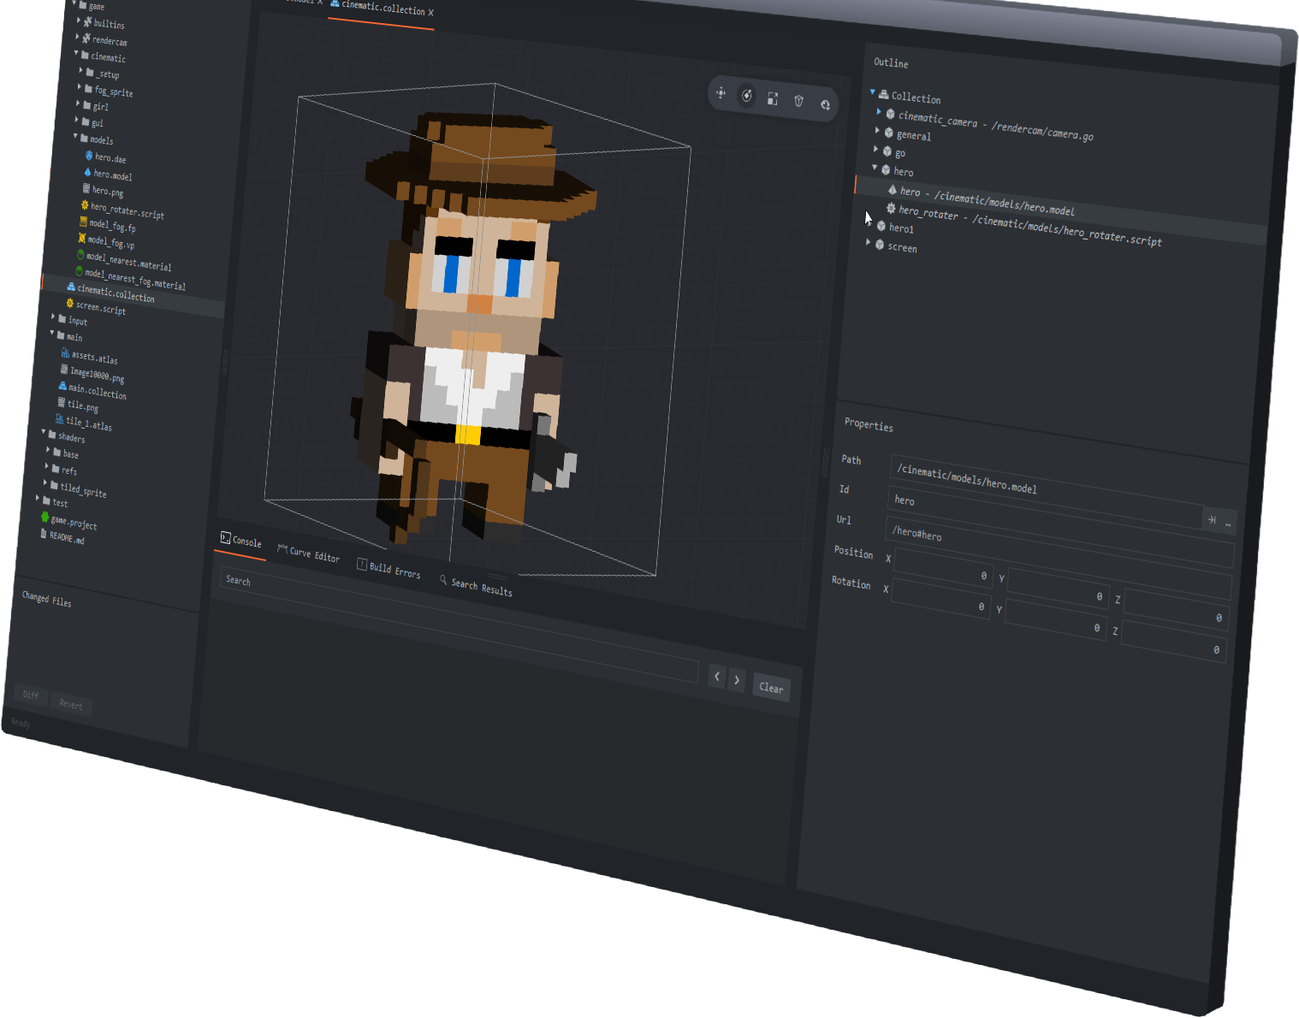Click the model_fog.vp shader icon
The width and height of the screenshot is (1299, 1018).
[x=82, y=238]
